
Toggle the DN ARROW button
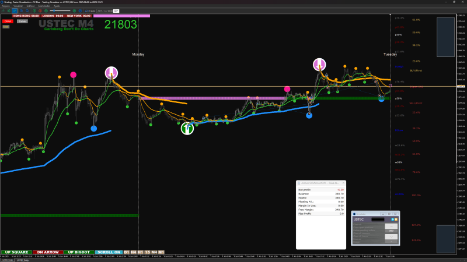point(48,252)
